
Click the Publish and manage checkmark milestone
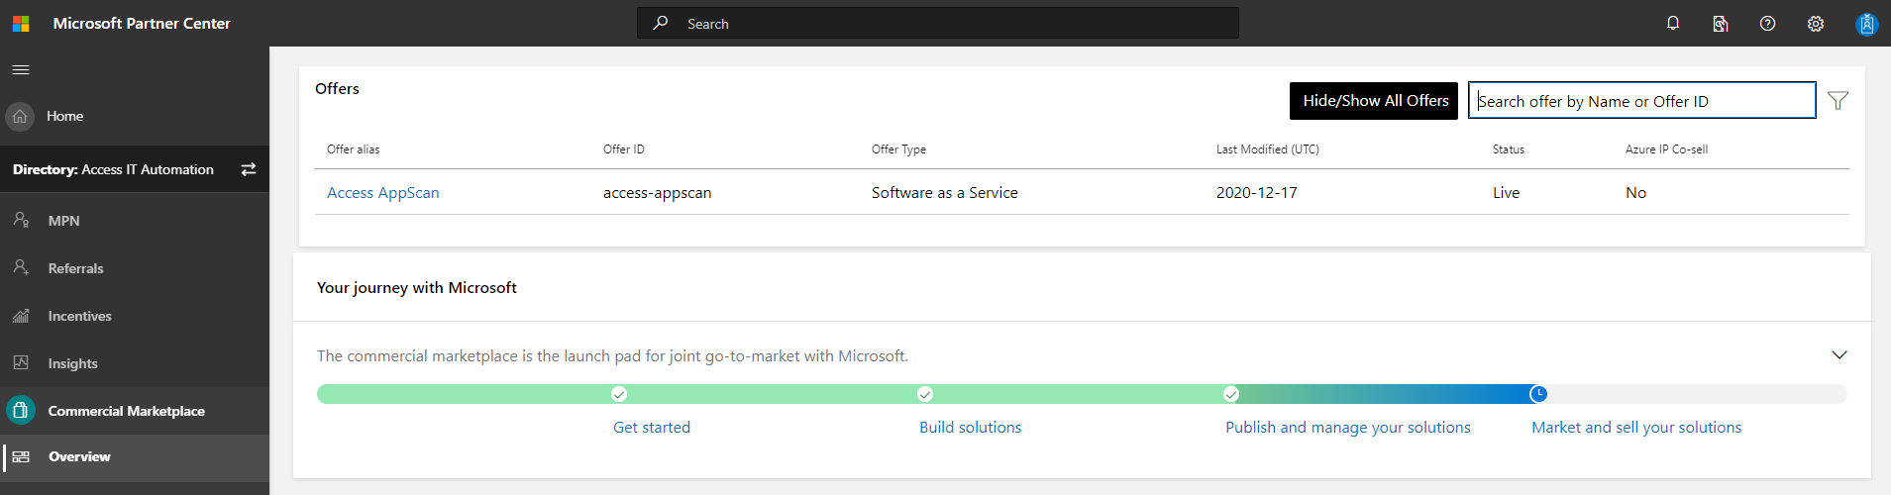[1231, 394]
